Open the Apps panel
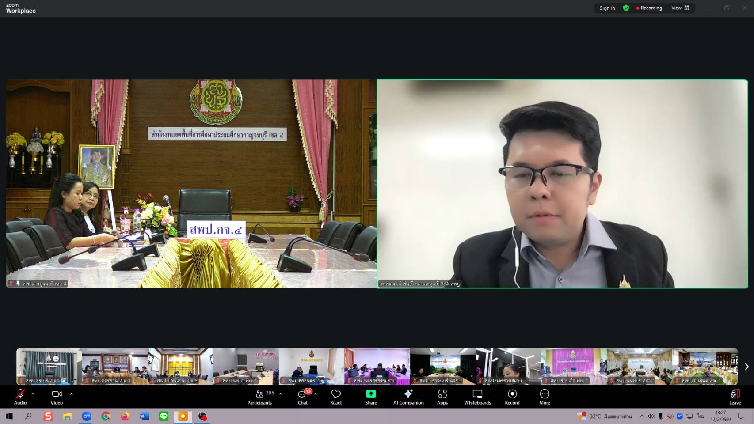This screenshot has width=754, height=424. 442,396
